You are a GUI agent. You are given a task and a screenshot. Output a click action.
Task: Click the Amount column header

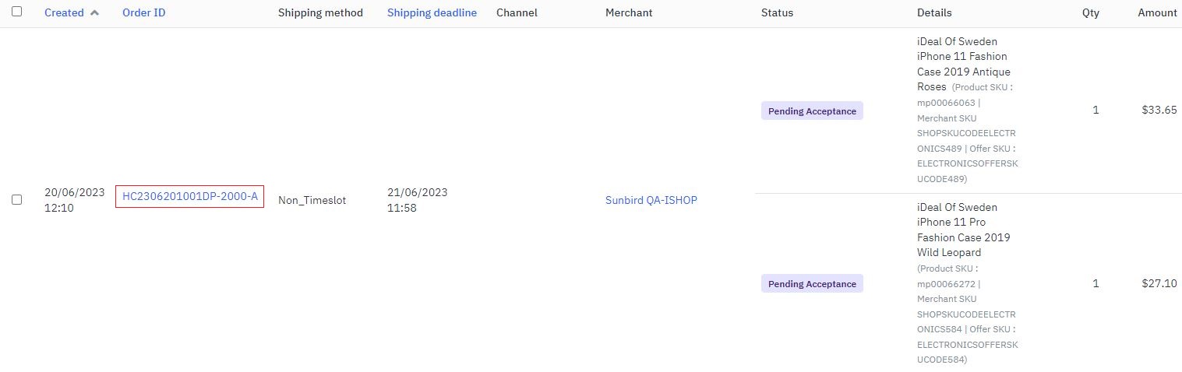tap(1157, 13)
